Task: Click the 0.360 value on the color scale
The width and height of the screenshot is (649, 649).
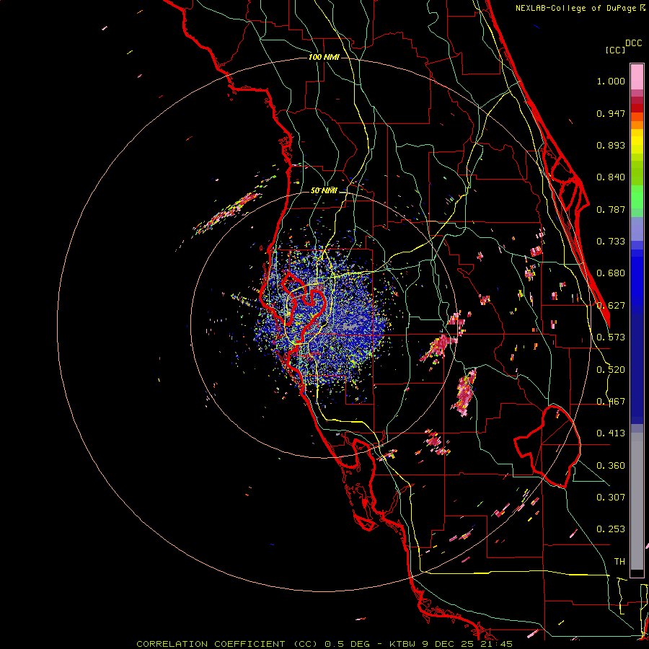Action: pyautogui.click(x=611, y=466)
